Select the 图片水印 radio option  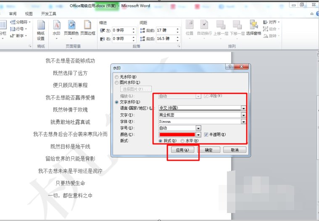pos(116,82)
